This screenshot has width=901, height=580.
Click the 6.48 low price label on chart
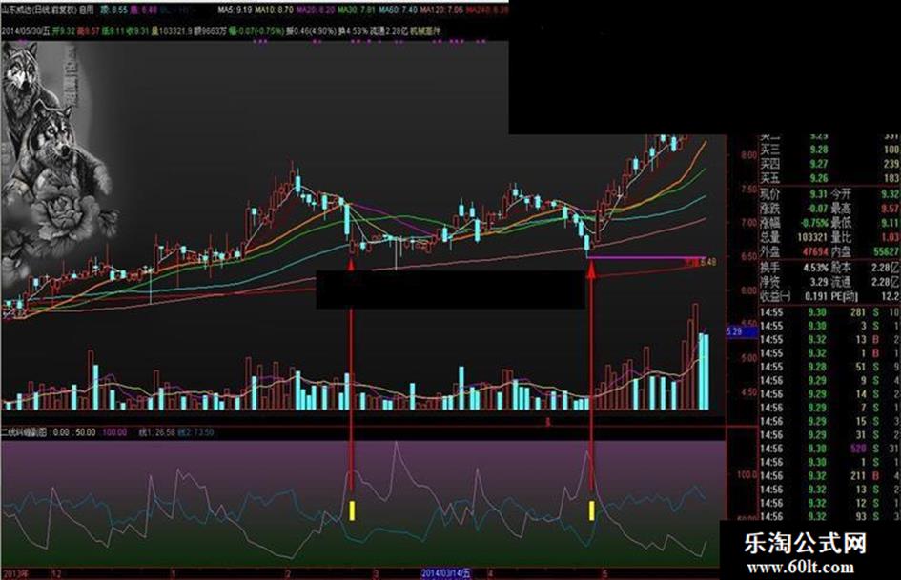pos(707,263)
